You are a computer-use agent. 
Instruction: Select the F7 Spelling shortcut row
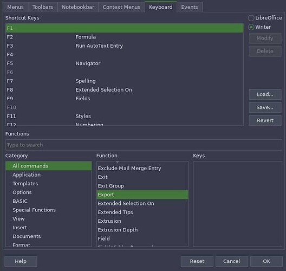coord(125,81)
